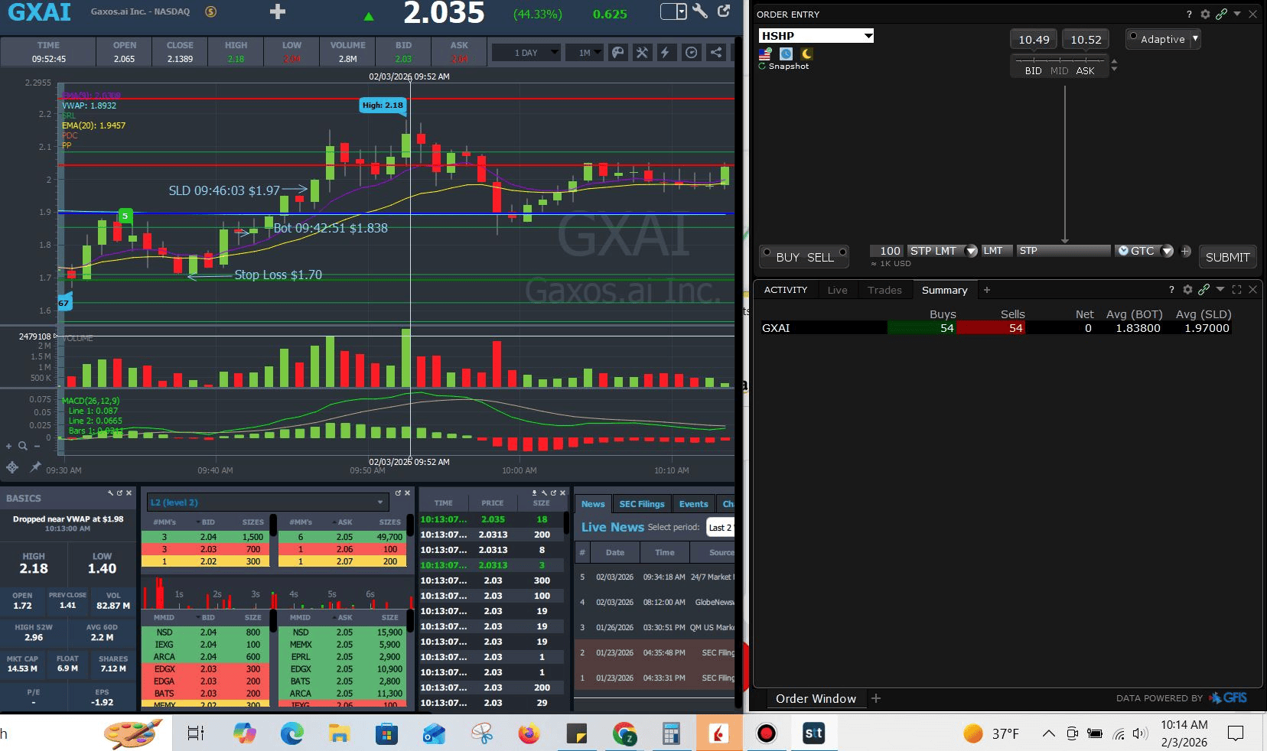Image resolution: width=1267 pixels, height=751 pixels.
Task: Open Microsoft Edge from the taskbar
Action: click(x=292, y=734)
